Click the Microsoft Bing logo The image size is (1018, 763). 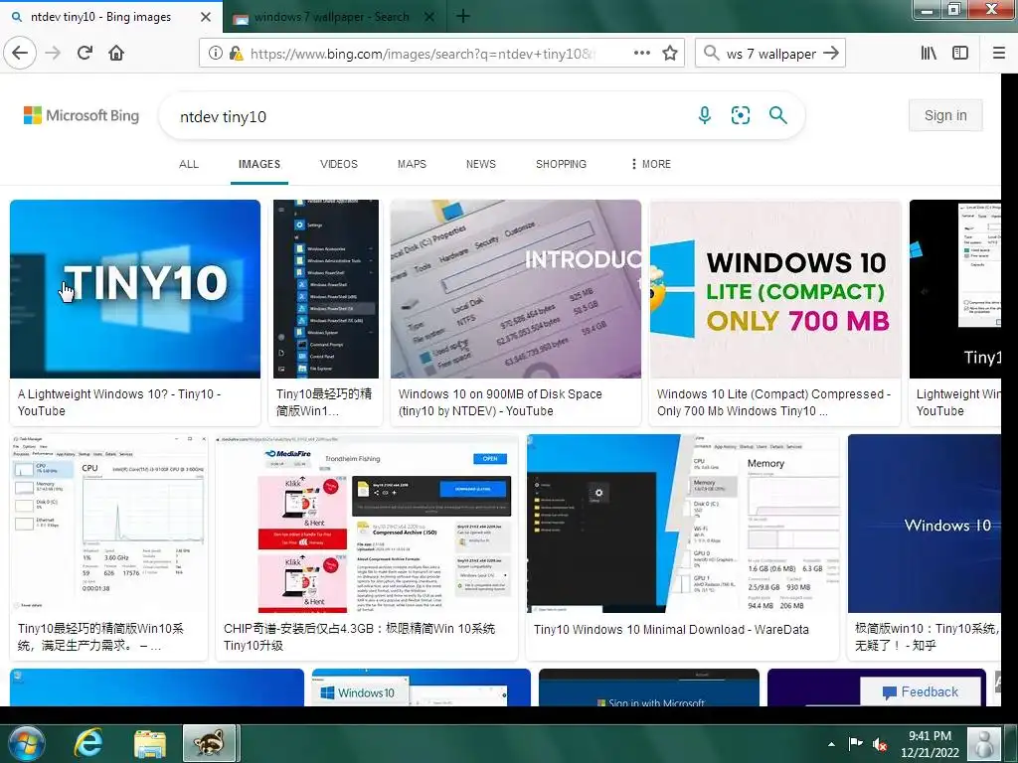82,115
